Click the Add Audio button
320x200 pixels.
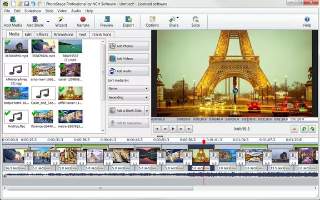[x=128, y=71]
